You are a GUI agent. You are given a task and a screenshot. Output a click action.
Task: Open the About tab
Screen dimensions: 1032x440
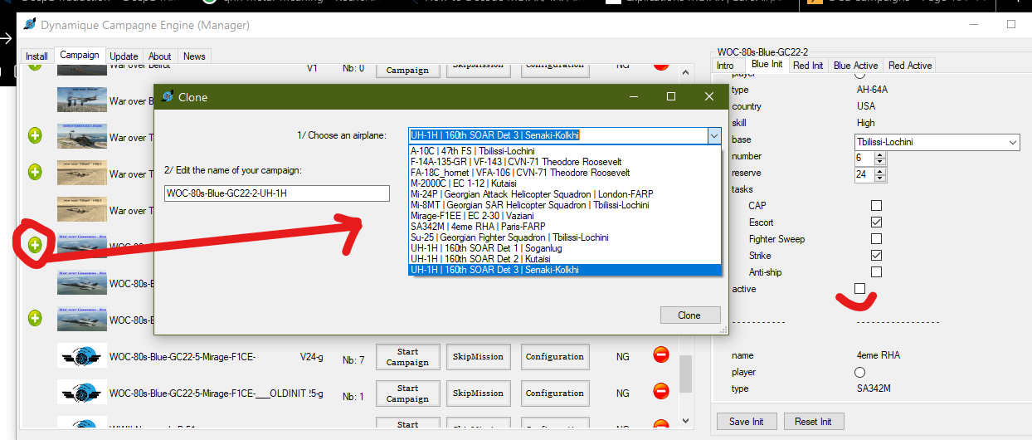pyautogui.click(x=160, y=56)
